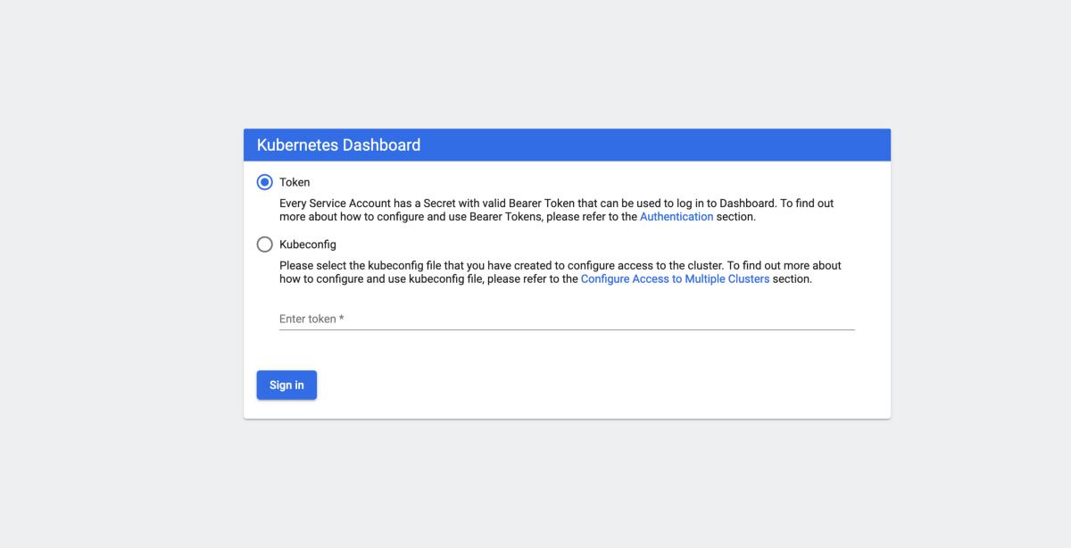
Task: Click the Sign in button
Action: (x=286, y=386)
